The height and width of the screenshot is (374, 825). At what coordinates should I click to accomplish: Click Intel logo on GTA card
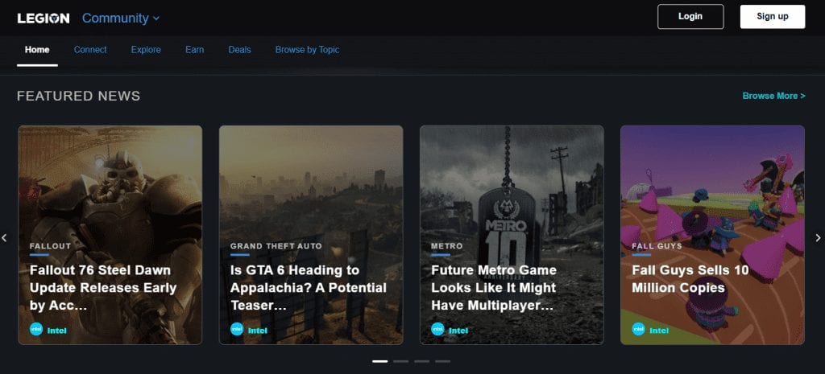237,329
